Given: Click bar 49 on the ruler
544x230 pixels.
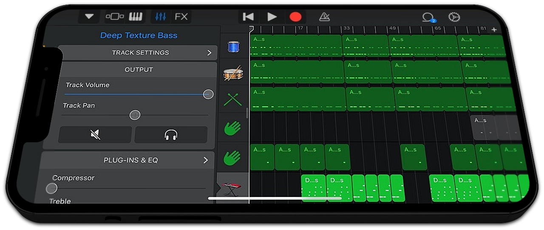Looking at the screenshot, I should pyautogui.click(x=392, y=28).
